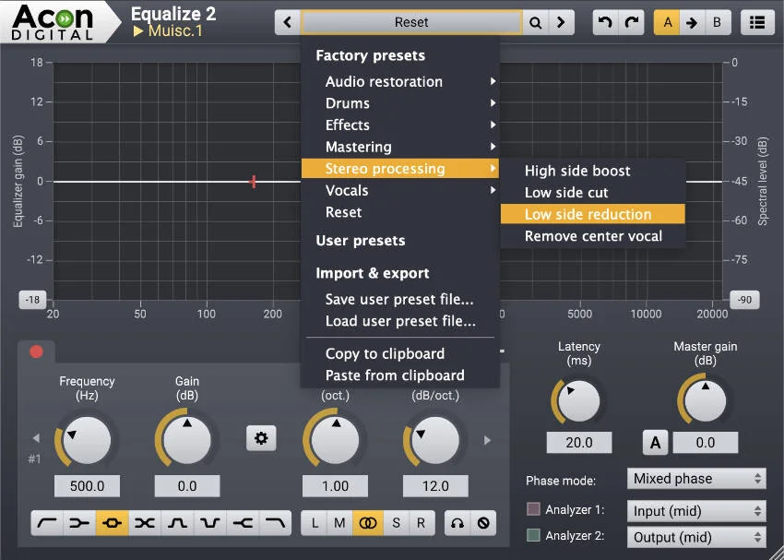Select high shelf filter type

[243, 523]
